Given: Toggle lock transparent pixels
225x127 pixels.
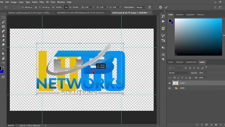Looking at the screenshot, I should (174, 78).
